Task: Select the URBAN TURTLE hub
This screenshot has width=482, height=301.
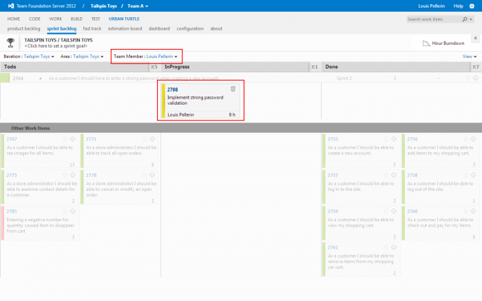Action: pyautogui.click(x=124, y=19)
